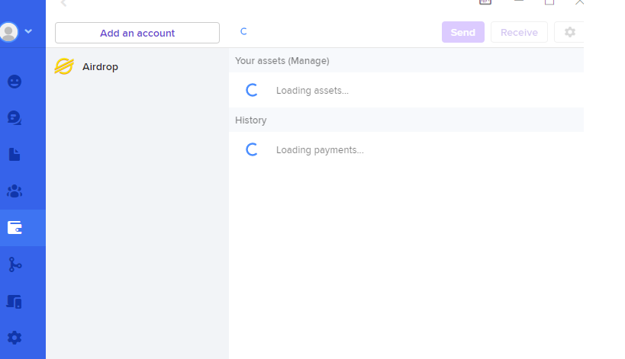Click the History section header
Screen dimensions: 625x359
tap(251, 120)
